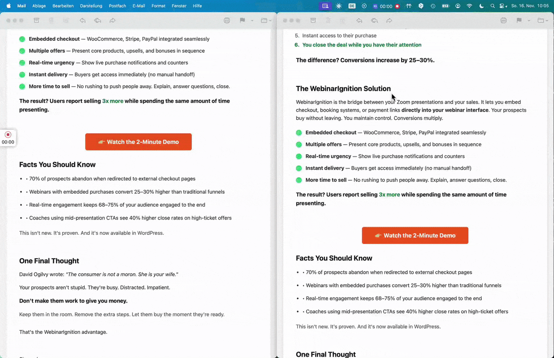Viewport: 554px width, 358px height.
Task: Stop the screen recording in the menu bar
Action: coord(397,6)
